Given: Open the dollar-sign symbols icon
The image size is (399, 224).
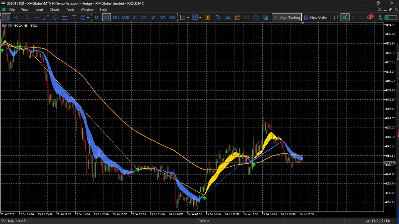Looking at the screenshot, I should point(207,17).
